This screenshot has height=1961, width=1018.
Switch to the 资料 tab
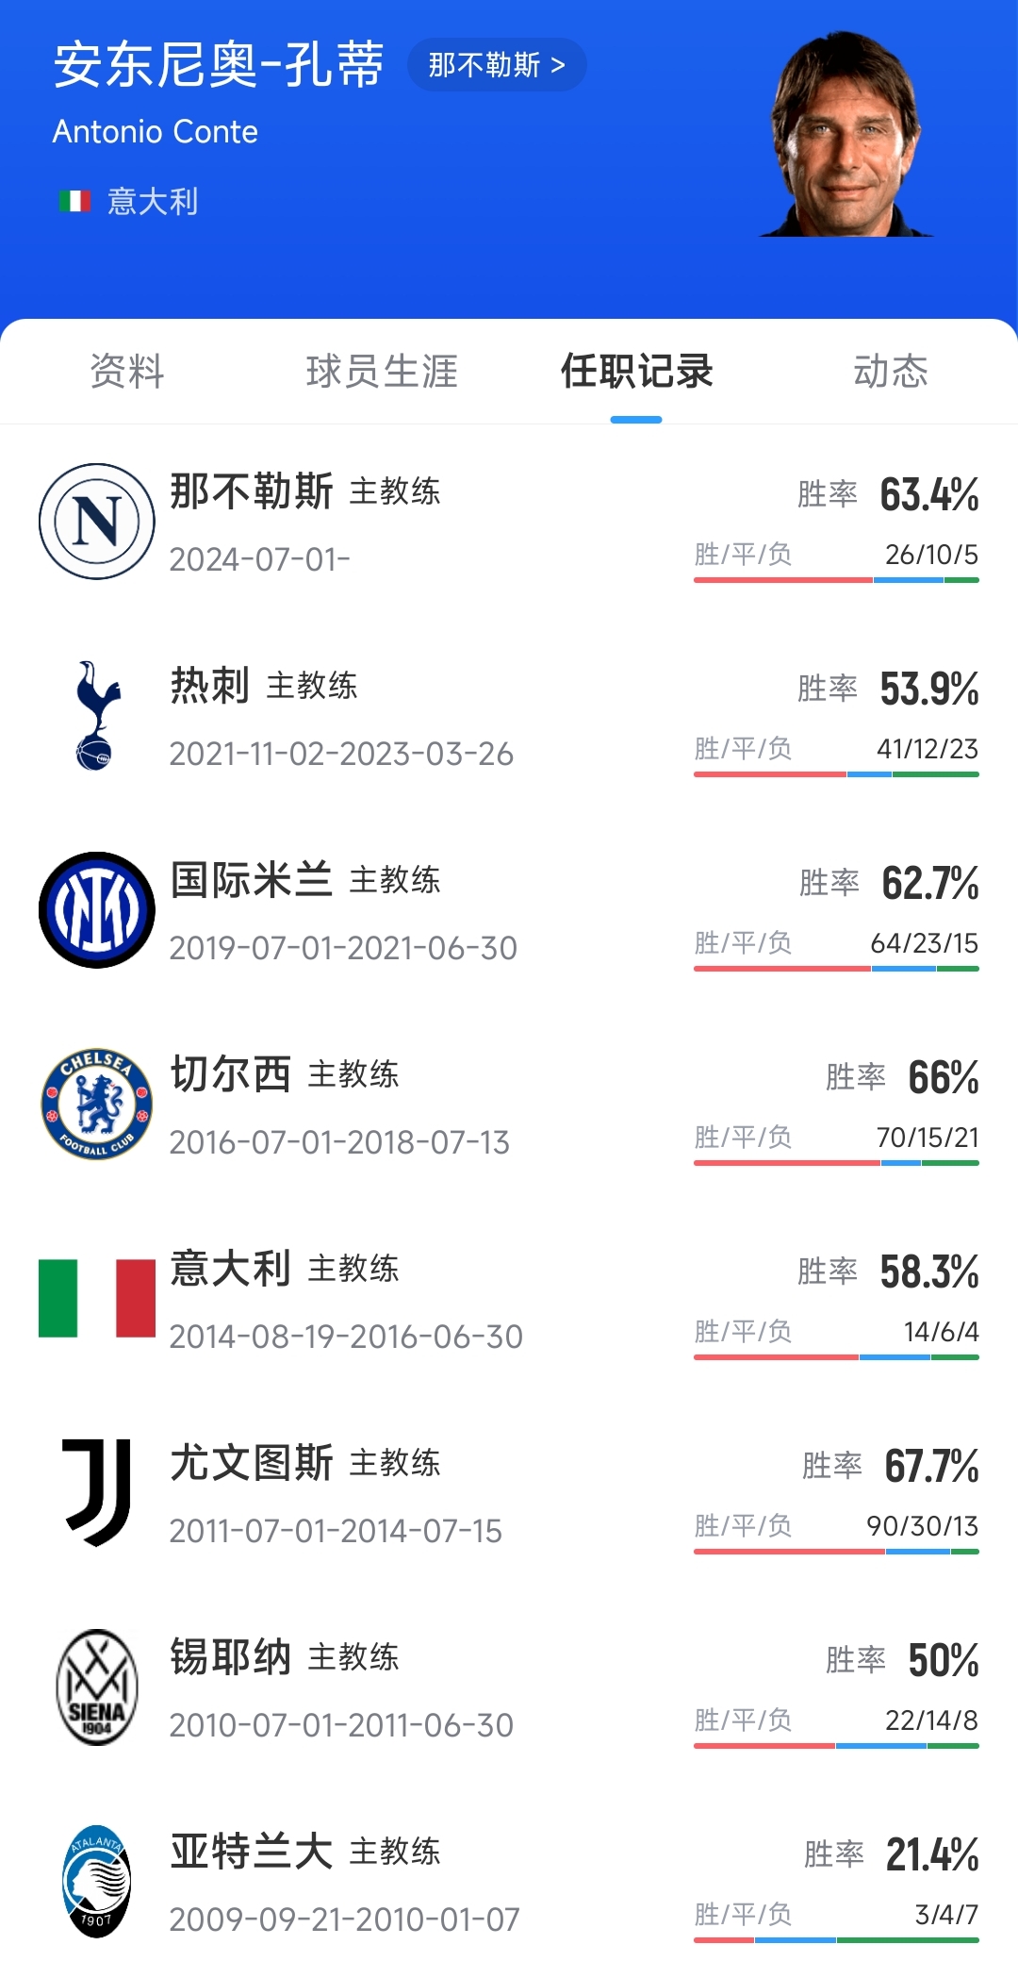[x=127, y=372]
